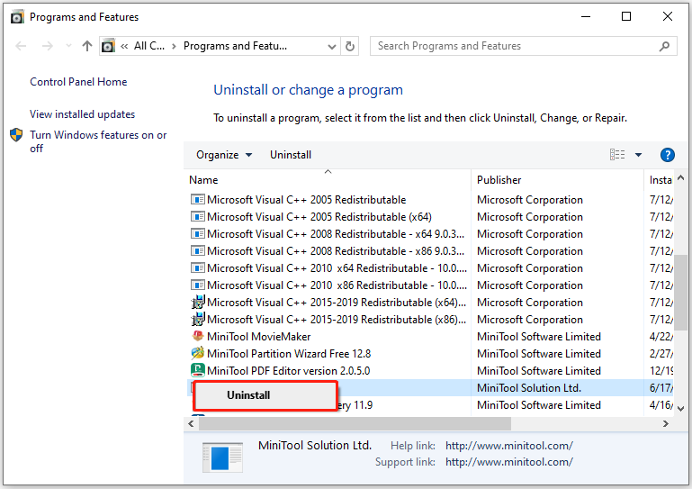
Task: Click Programs and Featu... breadcrumb segment
Action: click(235, 46)
